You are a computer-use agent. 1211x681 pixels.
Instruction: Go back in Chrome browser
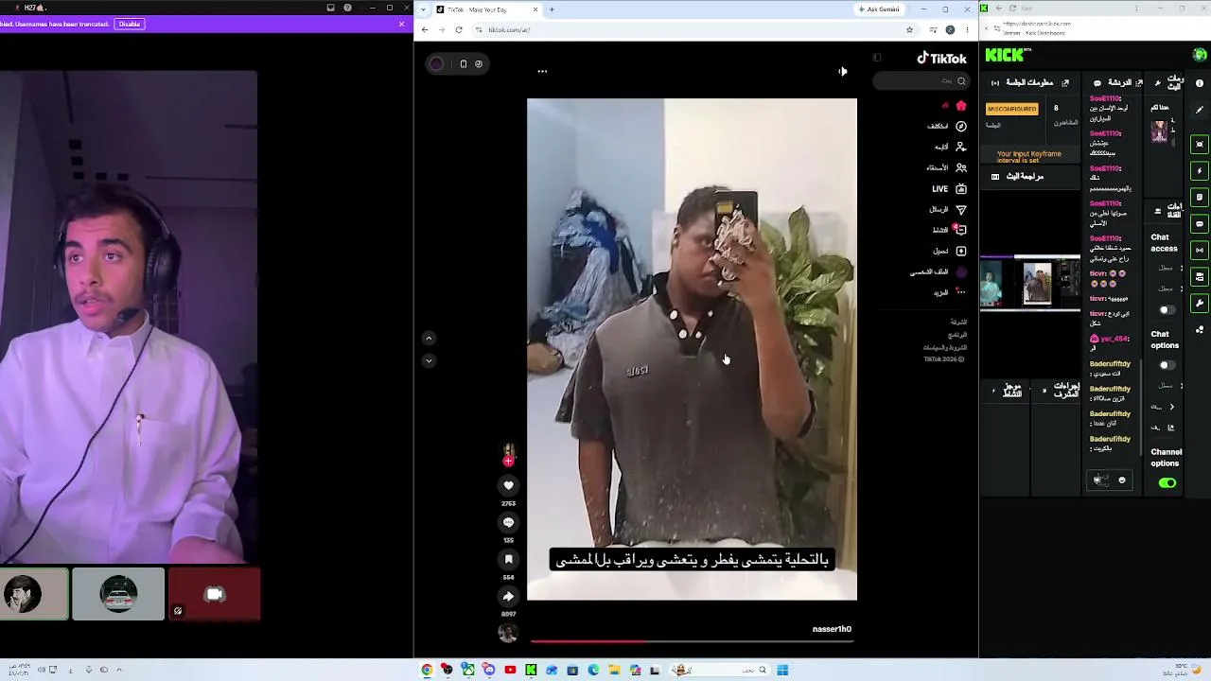[425, 29]
